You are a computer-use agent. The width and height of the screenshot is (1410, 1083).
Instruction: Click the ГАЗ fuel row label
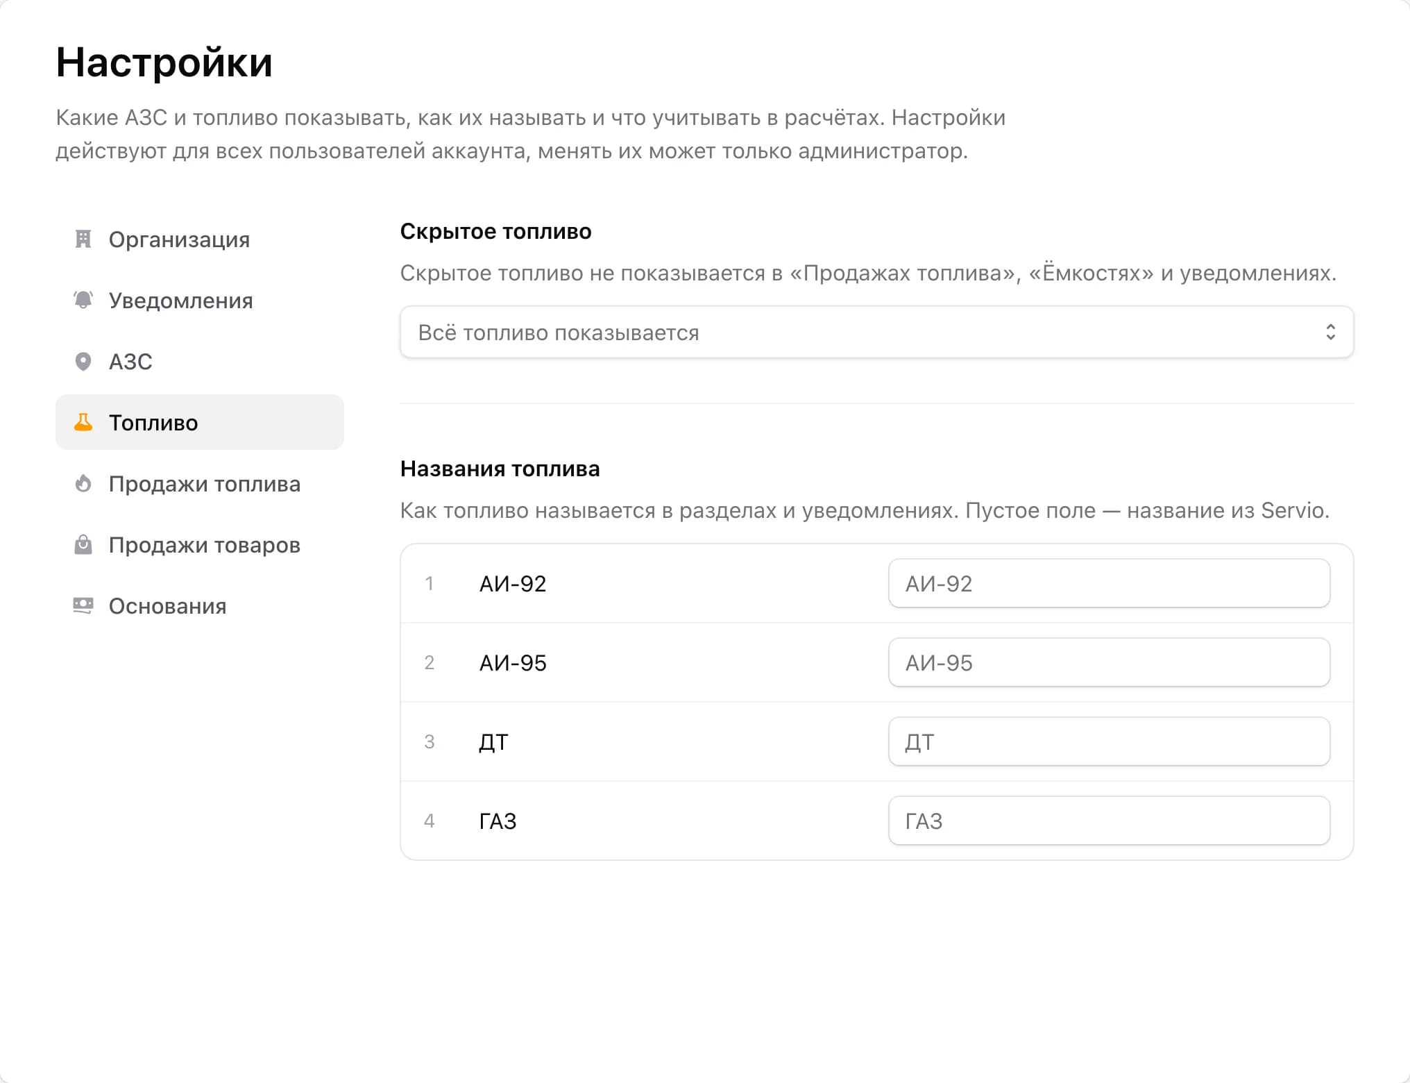498,821
